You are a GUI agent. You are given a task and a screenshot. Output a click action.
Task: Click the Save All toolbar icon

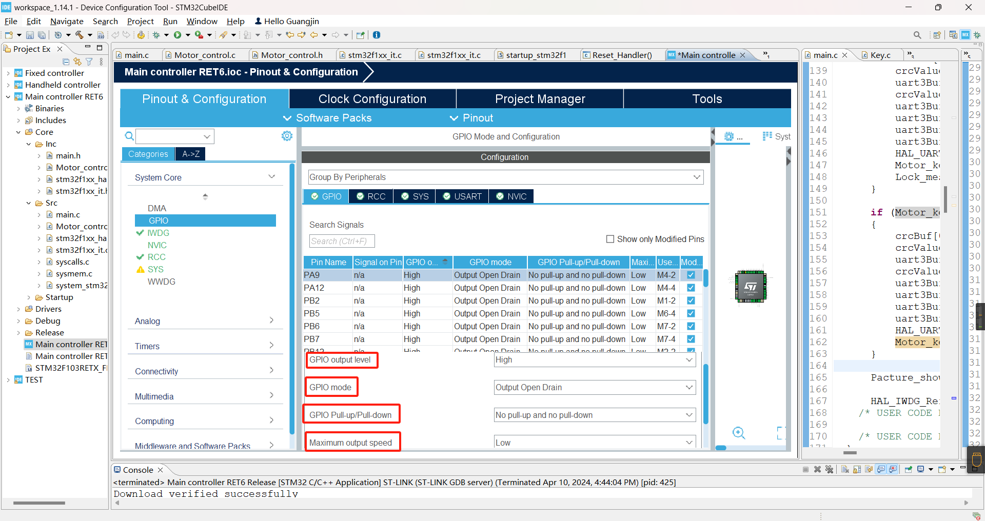(42, 35)
